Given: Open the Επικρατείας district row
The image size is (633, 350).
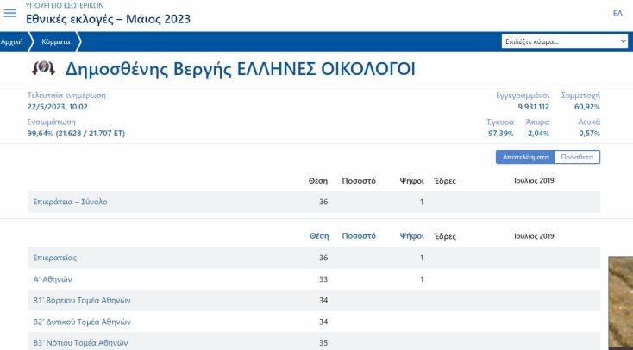Looking at the screenshot, I should pyautogui.click(x=314, y=258).
